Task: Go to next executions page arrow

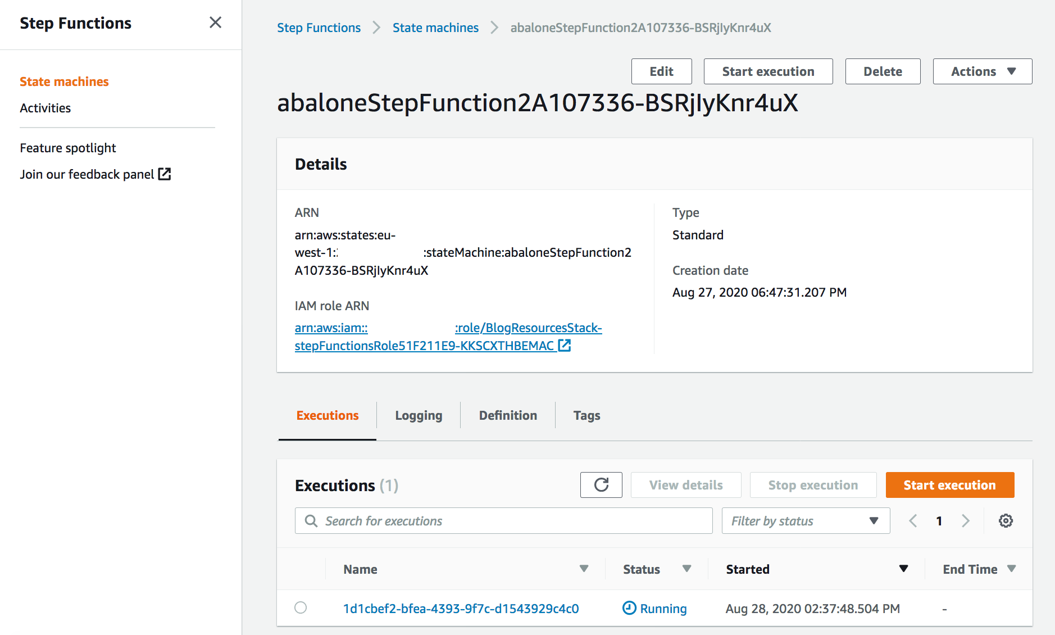Action: [x=966, y=521]
